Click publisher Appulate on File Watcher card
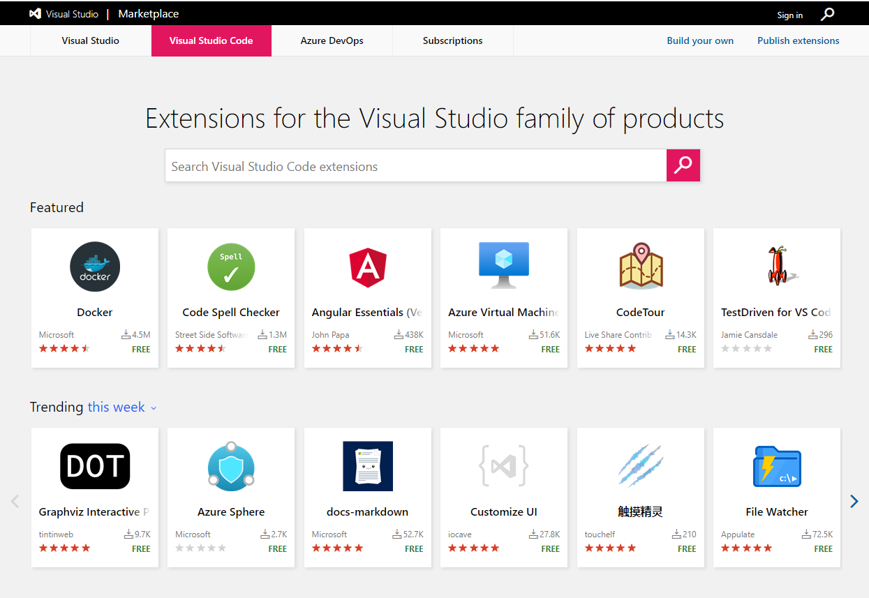Screen dimensions: 869x598 click(x=738, y=535)
